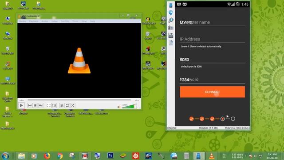The width and height of the screenshot is (284, 160).
Task: Click the phone device icon in mirror sidebar
Action: coord(171,5)
